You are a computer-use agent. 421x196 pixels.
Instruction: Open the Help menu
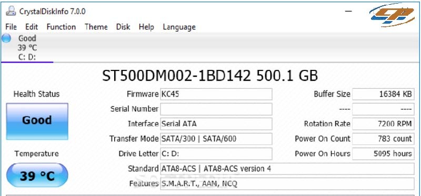pos(146,27)
